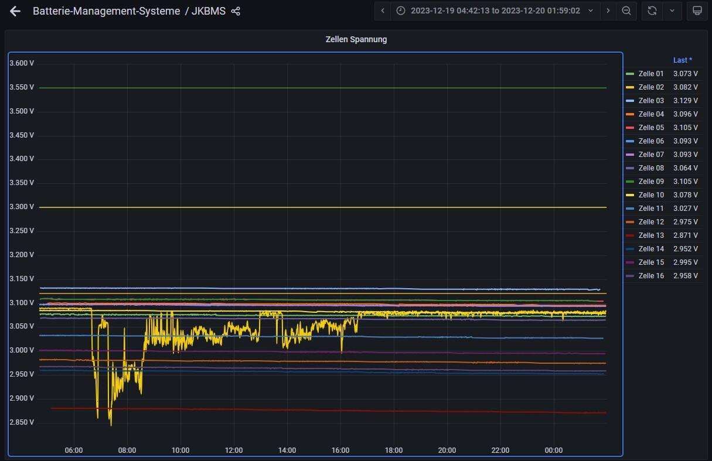
Task: Open the time range picker dropdown
Action: [x=495, y=11]
